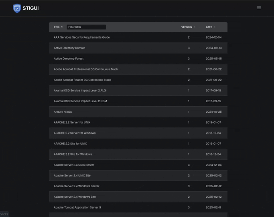Focus the Filter STIG input field
The height and width of the screenshot is (217, 274).
[x=86, y=27]
